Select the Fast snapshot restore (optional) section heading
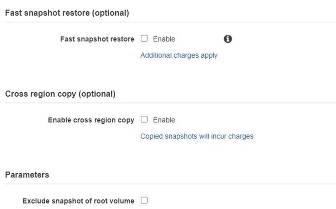The image size is (336, 209). click(67, 13)
